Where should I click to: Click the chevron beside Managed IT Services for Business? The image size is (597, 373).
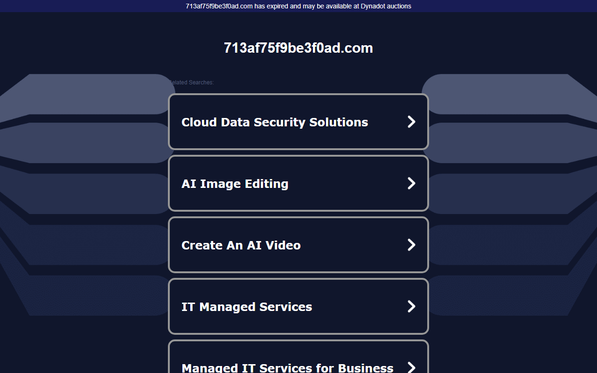tap(411, 367)
